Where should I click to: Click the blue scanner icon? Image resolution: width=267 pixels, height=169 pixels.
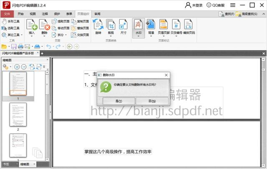[x=37, y=46]
